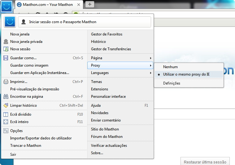Select Guardar em Aplicação Instantânea...
The width and height of the screenshot is (235, 165).
[44, 73]
